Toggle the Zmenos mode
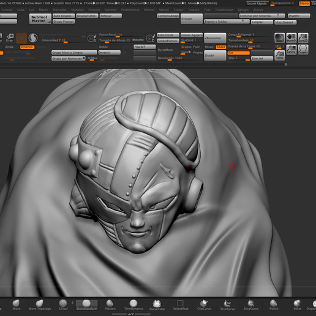316x316 pixels. tap(27, 47)
